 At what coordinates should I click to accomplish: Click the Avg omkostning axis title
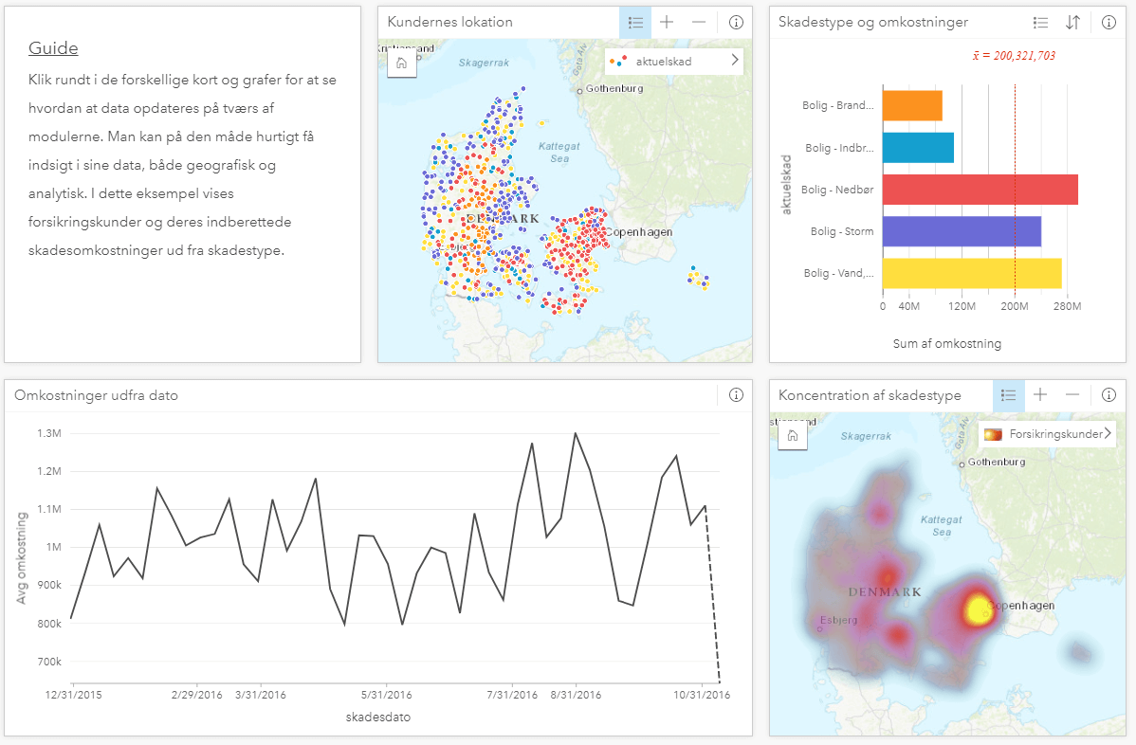[x=22, y=558]
